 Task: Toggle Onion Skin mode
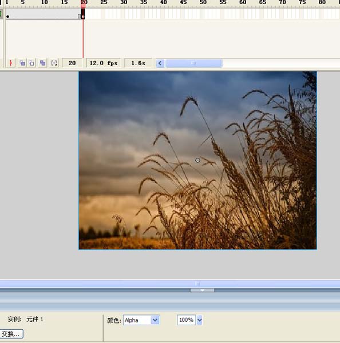(x=22, y=63)
